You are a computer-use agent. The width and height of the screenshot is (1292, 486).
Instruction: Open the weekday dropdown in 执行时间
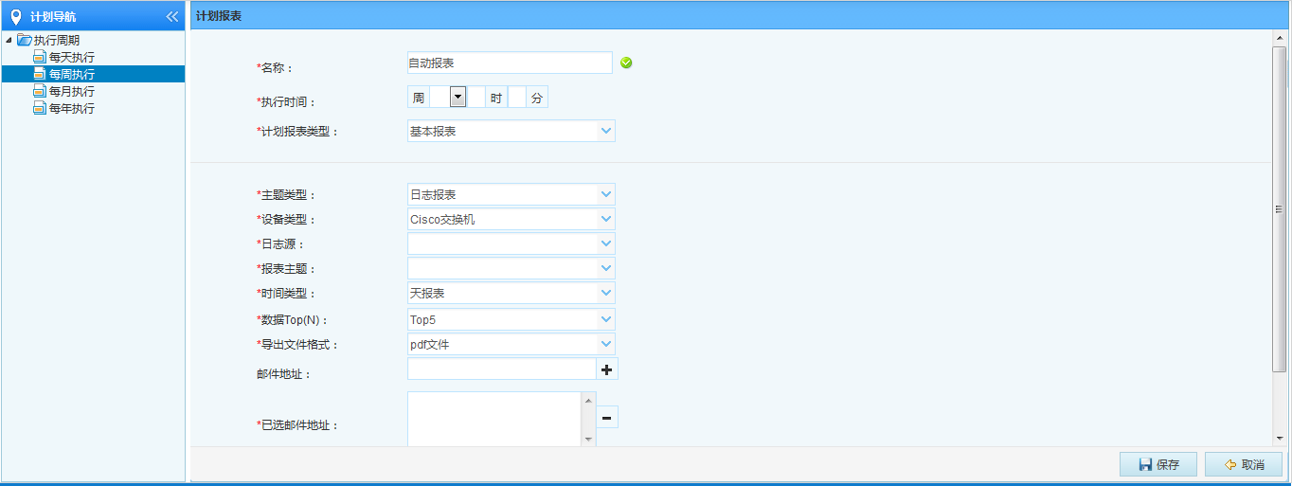point(458,97)
